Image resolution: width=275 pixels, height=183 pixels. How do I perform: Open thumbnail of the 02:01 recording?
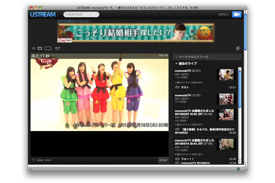coord(226,74)
